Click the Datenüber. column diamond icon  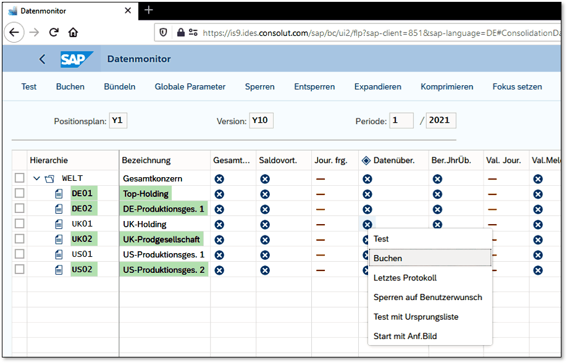pos(366,161)
